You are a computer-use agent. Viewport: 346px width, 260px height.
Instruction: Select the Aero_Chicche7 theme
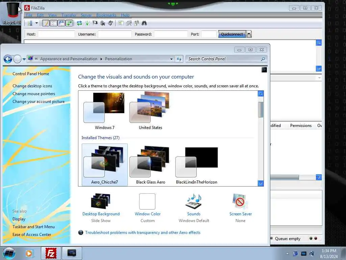[x=105, y=165]
